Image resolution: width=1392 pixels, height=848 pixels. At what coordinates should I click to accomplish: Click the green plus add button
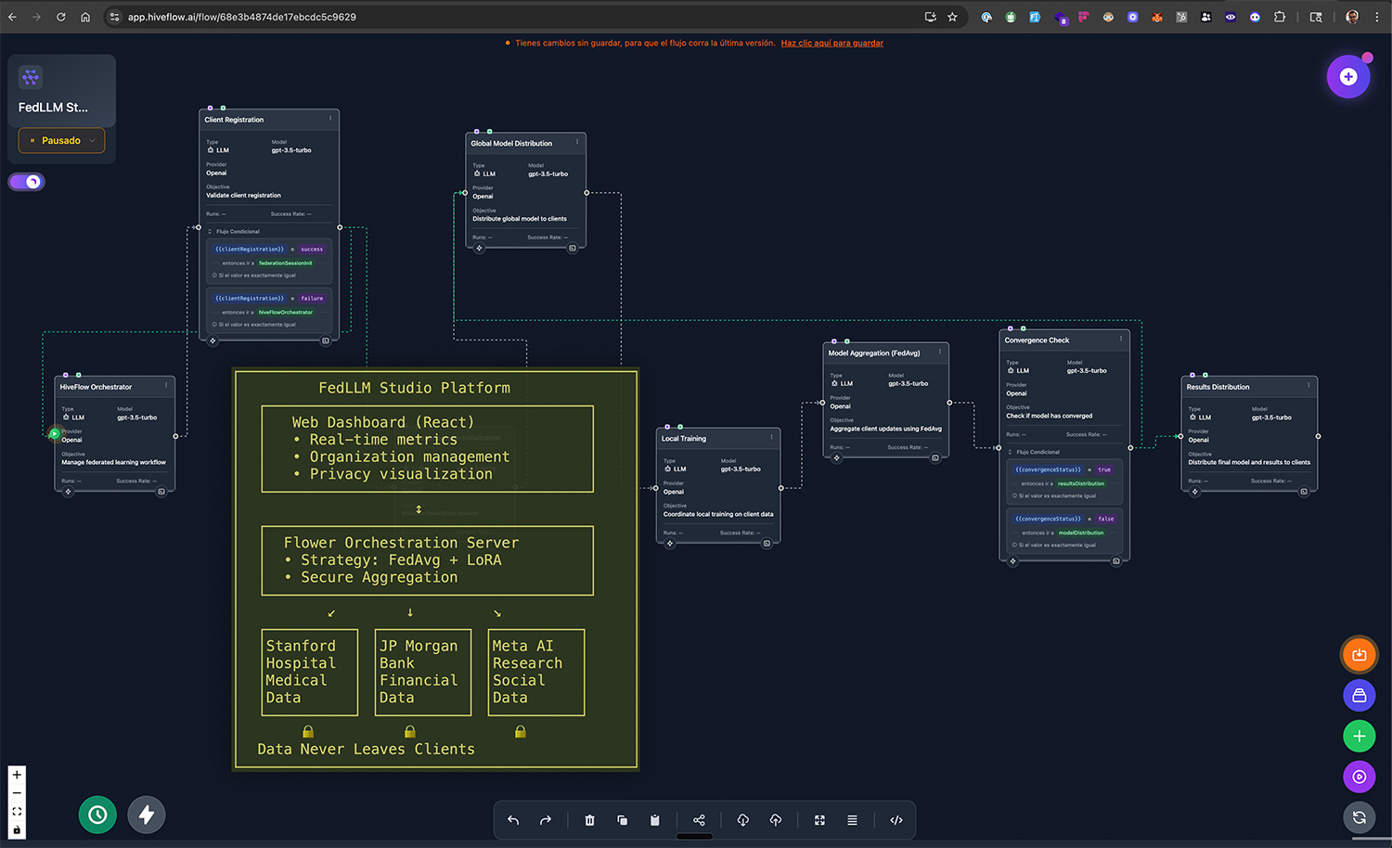(x=1359, y=736)
